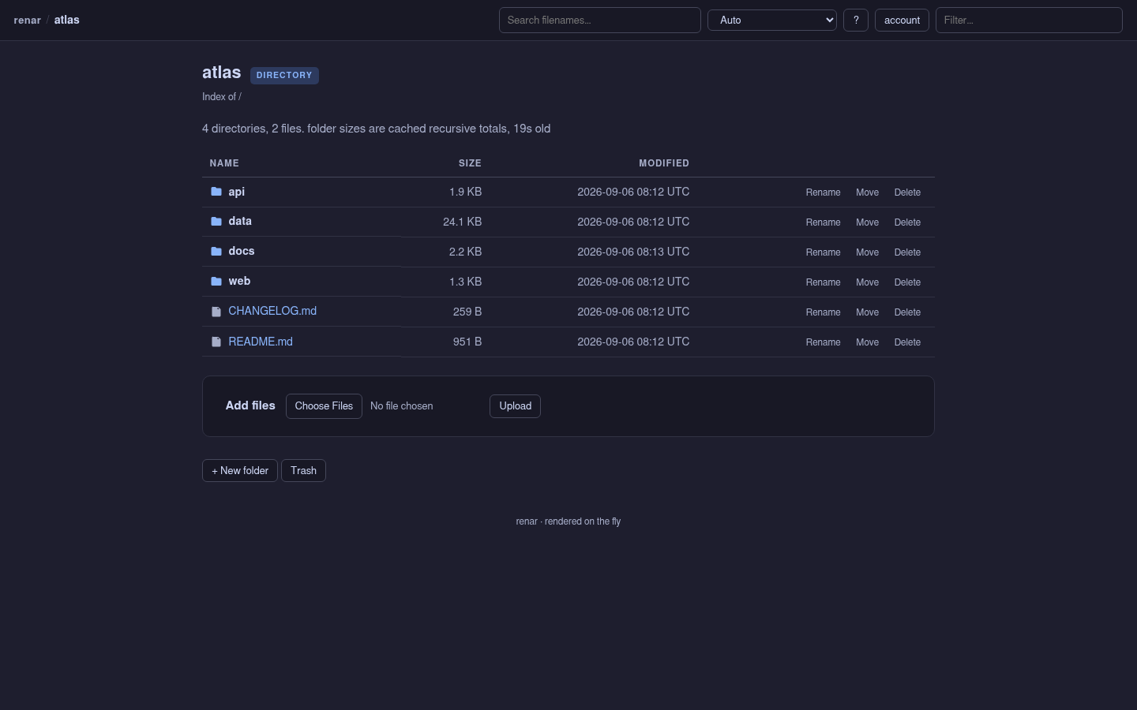The height and width of the screenshot is (710, 1137).
Task: Delete the docs folder
Action: click(907, 252)
